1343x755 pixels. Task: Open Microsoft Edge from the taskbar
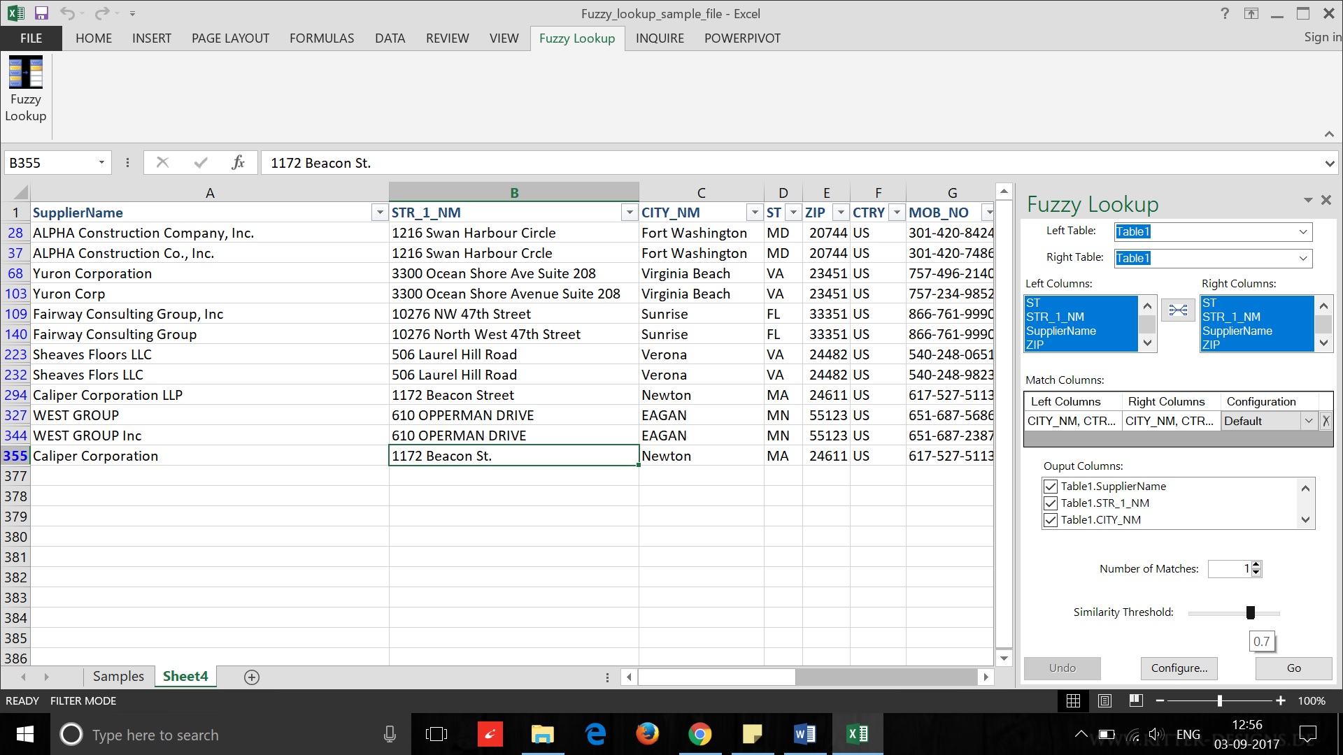pos(595,734)
